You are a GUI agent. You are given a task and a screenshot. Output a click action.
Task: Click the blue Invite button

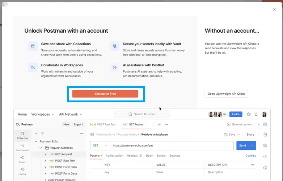(236, 114)
